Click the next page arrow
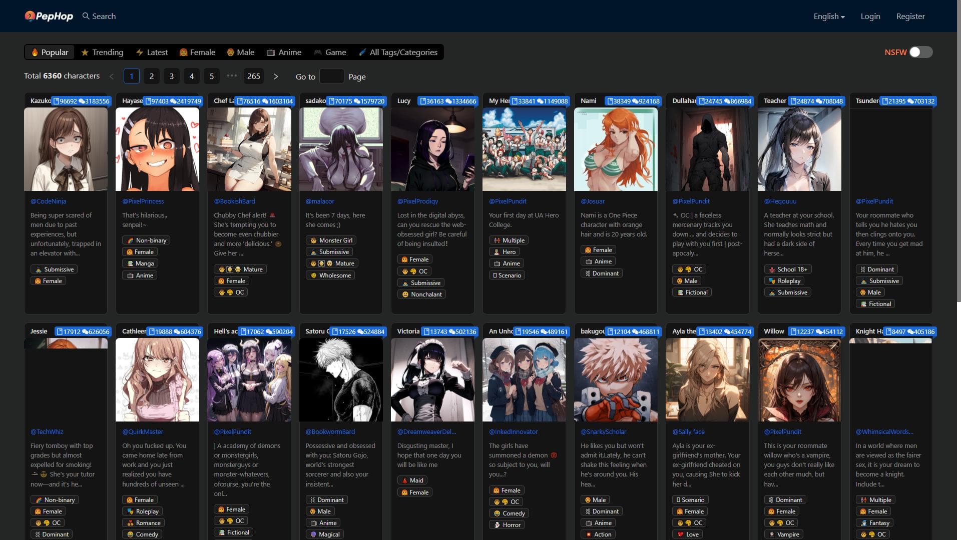The width and height of the screenshot is (961, 540). coord(276,76)
